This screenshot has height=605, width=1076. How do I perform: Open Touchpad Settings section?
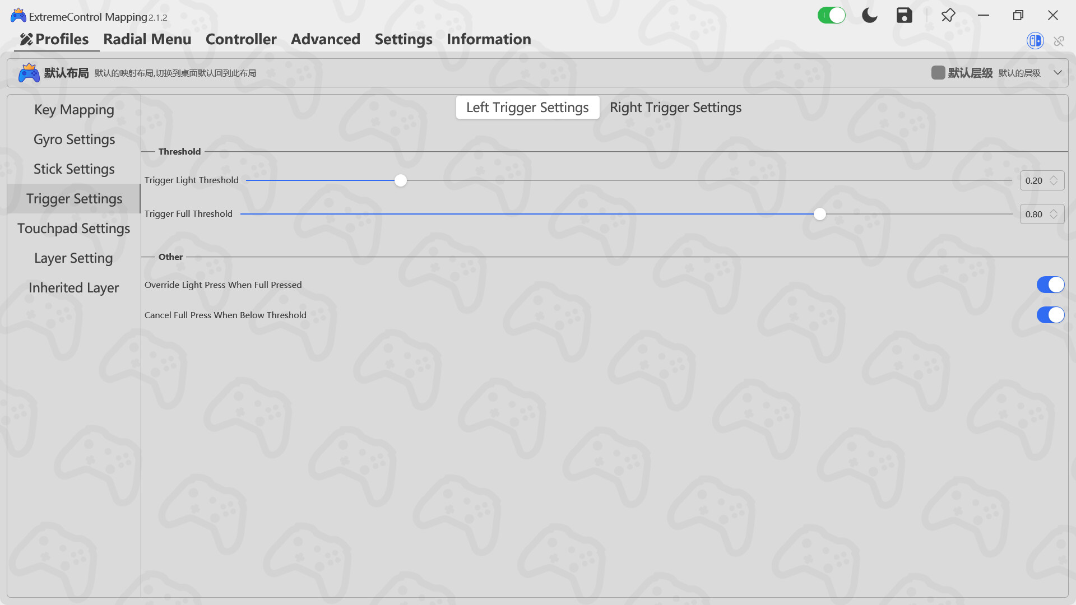click(73, 228)
